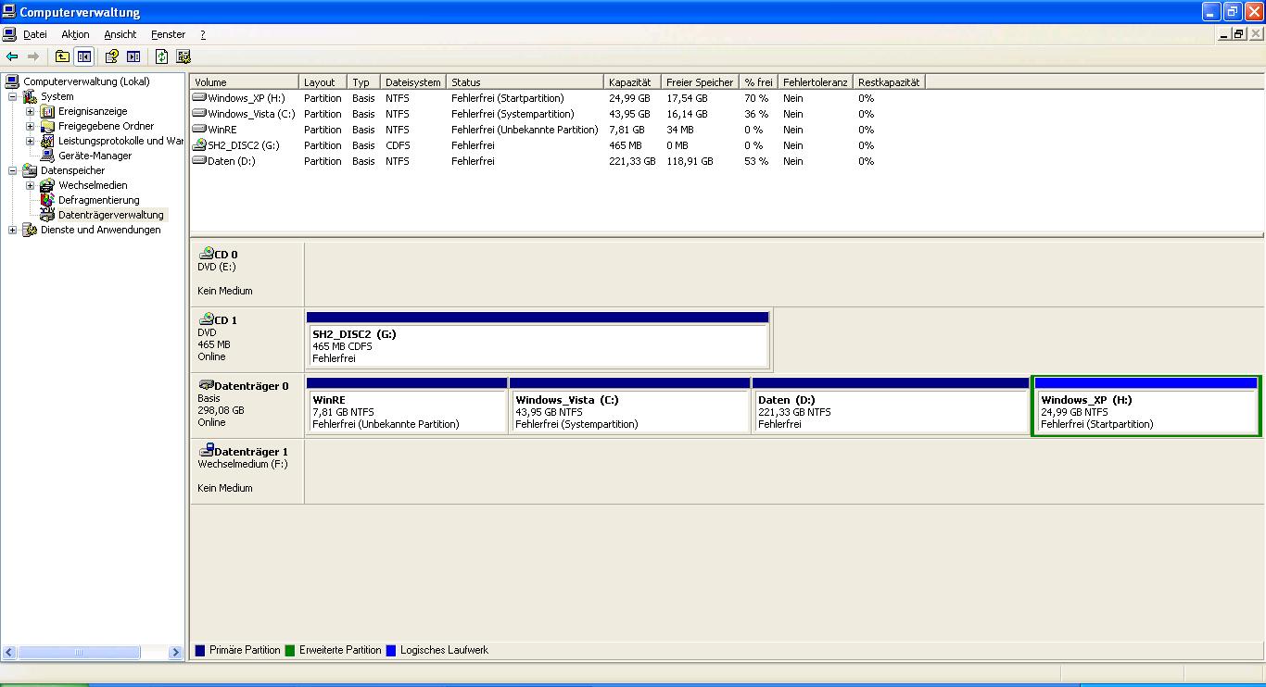Click the Wechselmedien icon

tap(48, 185)
